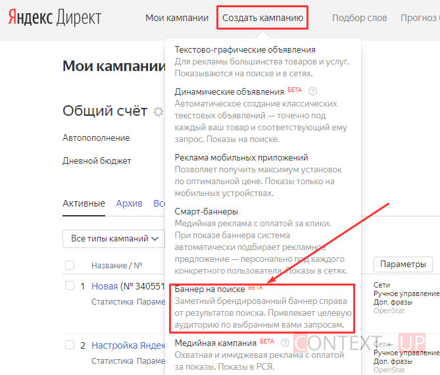Screen dimensions: 440x375
Task: Open Мои кампании in top navigation
Action: coord(177,18)
